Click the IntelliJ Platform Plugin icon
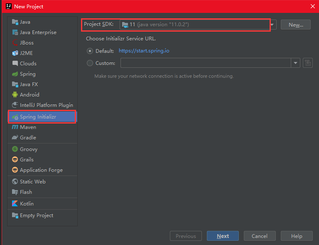 click(x=15, y=105)
